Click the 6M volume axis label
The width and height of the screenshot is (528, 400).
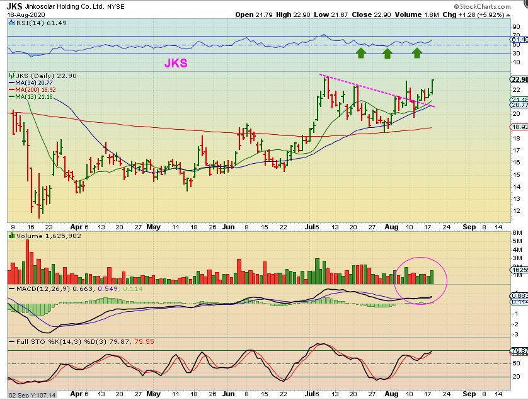pos(517,233)
